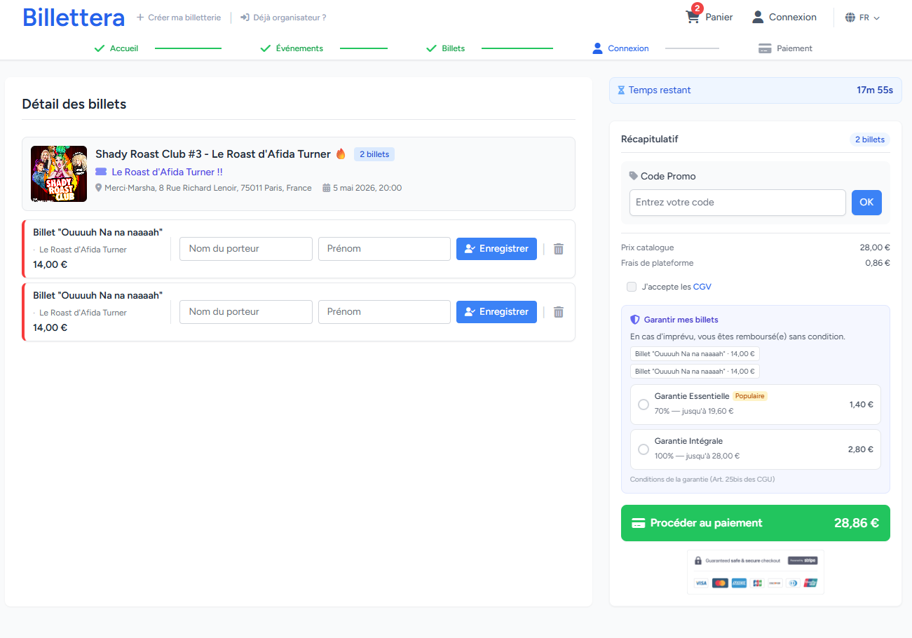
Task: Click the Visa card icon under the payment button
Action: point(702,583)
